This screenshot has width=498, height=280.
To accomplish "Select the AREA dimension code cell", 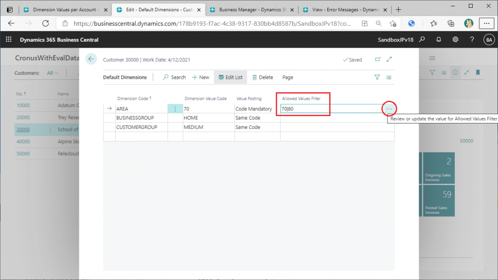I will pos(142,108).
